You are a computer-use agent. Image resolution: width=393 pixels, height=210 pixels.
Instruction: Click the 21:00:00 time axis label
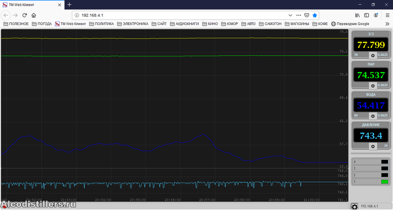pyautogui.click(x=312, y=200)
